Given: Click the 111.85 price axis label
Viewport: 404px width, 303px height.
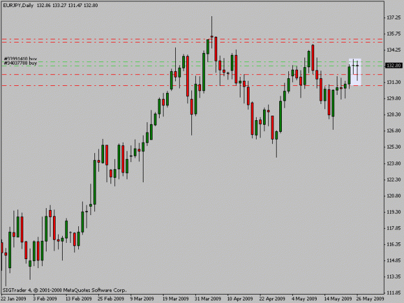Looking at the screenshot, I should click(394, 293).
